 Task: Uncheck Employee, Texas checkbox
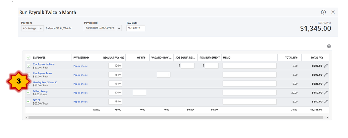click(28, 75)
